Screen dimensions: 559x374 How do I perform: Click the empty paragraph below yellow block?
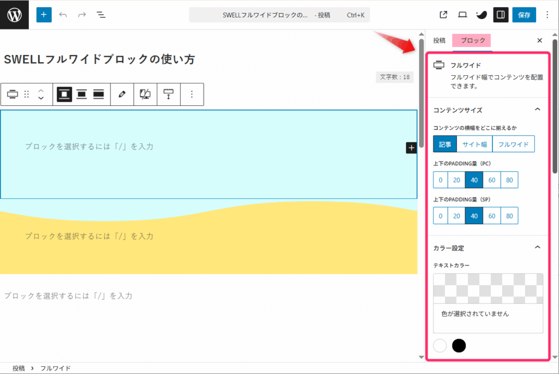[x=68, y=295]
